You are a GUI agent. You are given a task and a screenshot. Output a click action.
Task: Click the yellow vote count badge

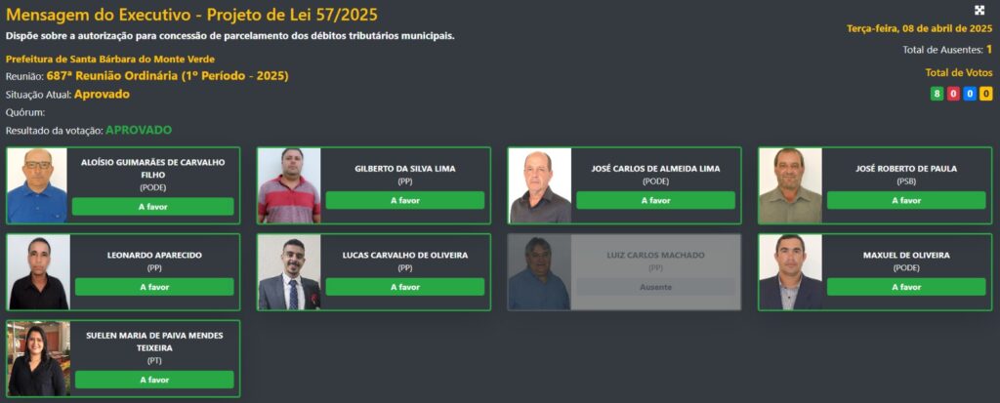(986, 94)
